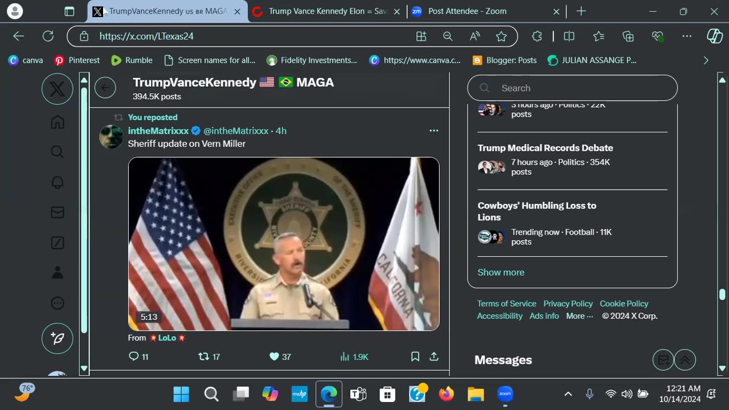Open Pinterest bookmark
The height and width of the screenshot is (410, 729).
click(77, 60)
